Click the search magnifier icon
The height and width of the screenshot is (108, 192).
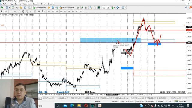186,7
